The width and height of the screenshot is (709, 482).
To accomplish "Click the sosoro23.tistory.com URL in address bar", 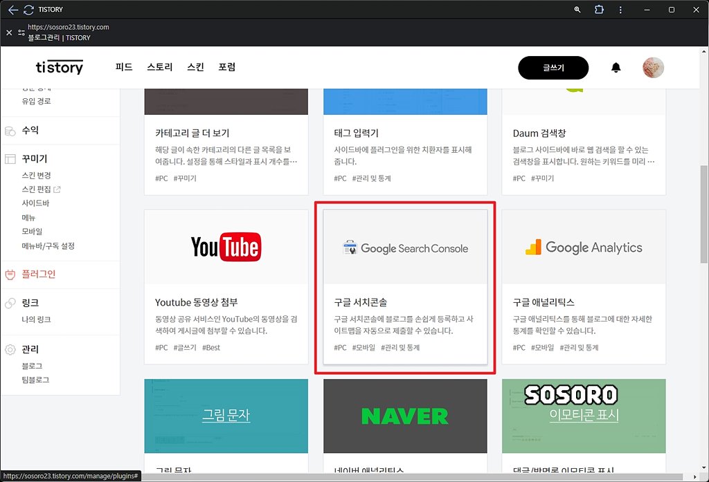I will coord(69,27).
